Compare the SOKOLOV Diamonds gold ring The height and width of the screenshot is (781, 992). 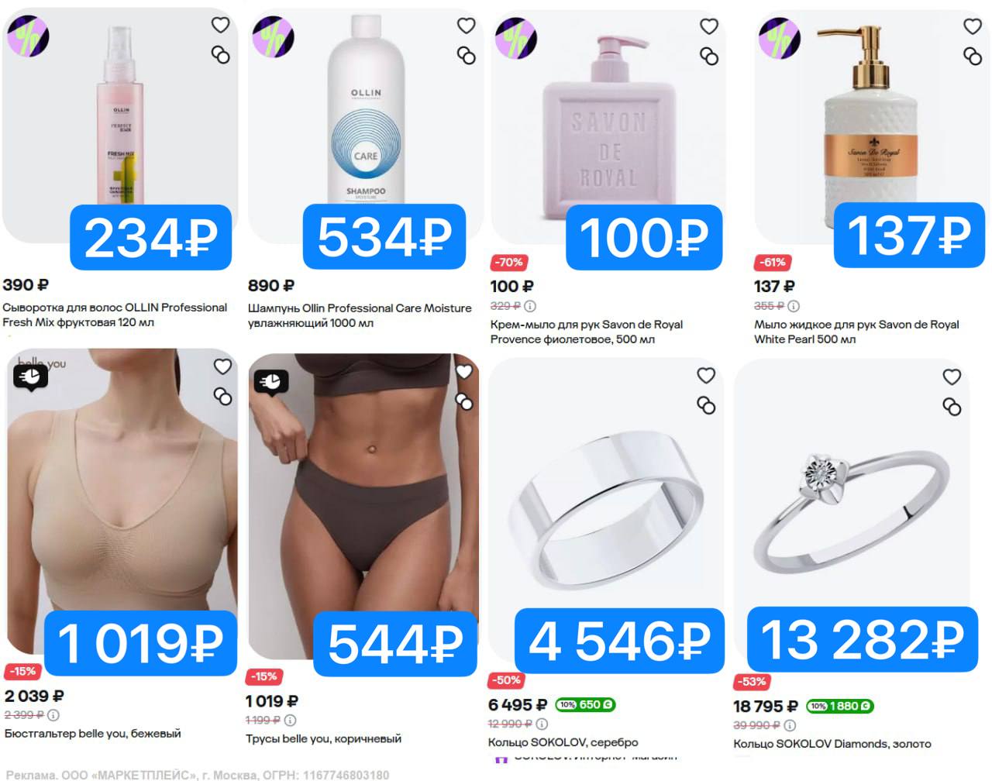pyautogui.click(x=952, y=407)
